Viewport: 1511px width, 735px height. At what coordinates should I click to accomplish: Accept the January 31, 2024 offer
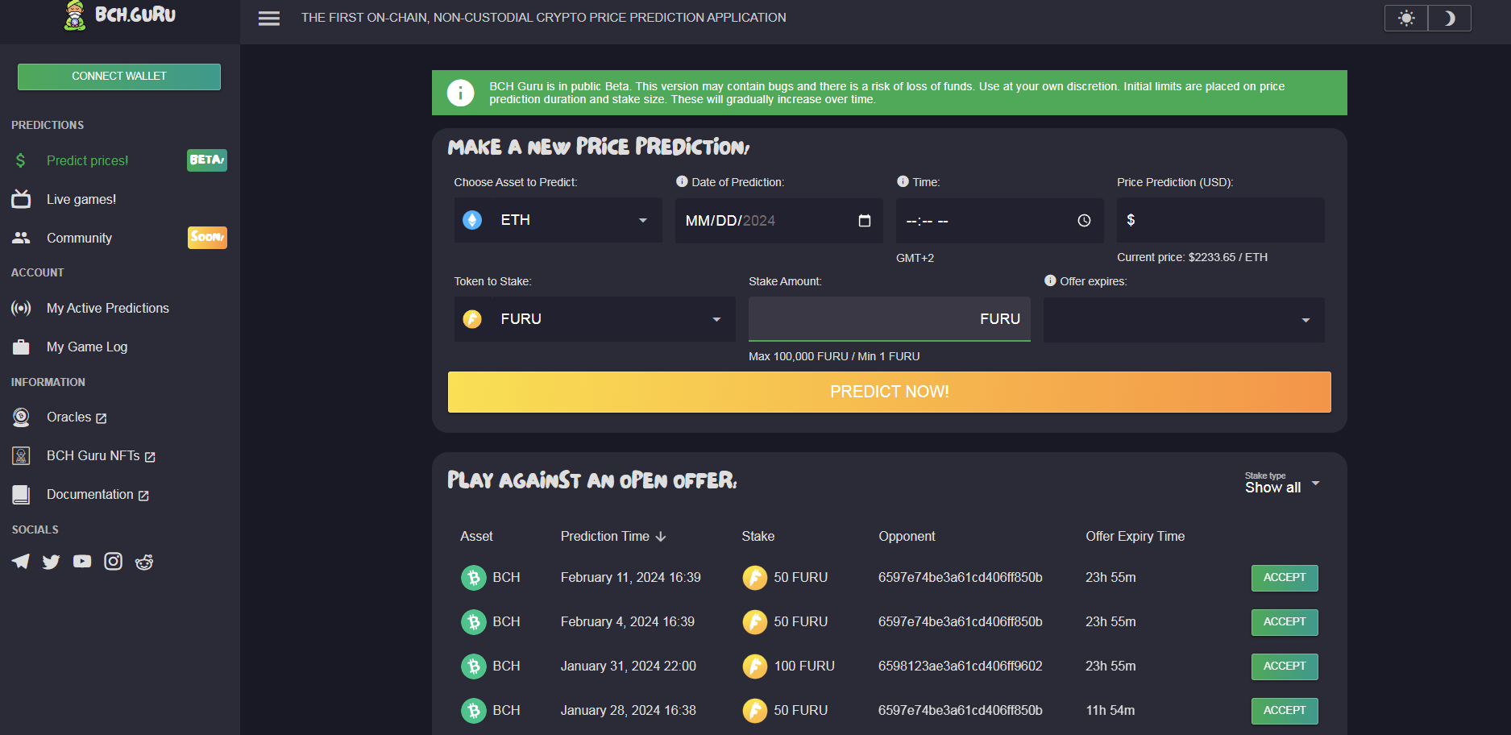1285,666
